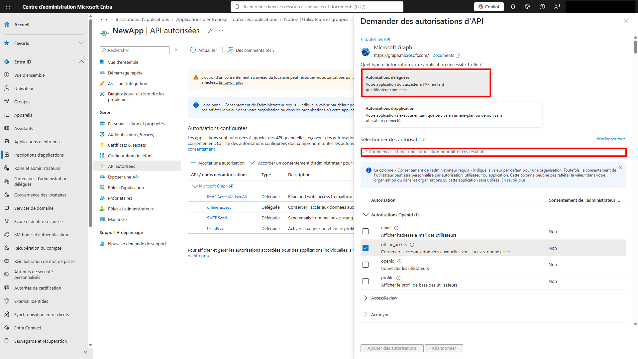638x359 pixels.
Task: Click the feedback person icon in the top bar
Action: coord(557,7)
